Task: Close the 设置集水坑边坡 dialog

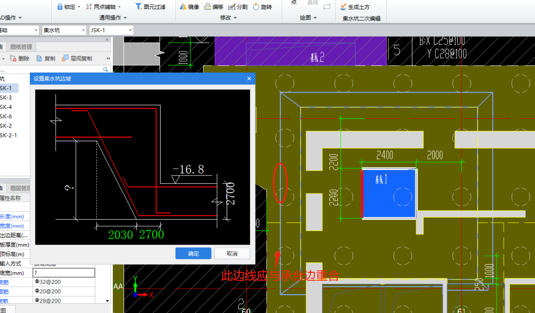Action: click(249, 79)
